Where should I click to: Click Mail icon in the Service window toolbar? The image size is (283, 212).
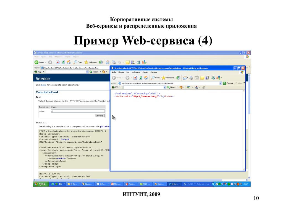(x=108, y=62)
